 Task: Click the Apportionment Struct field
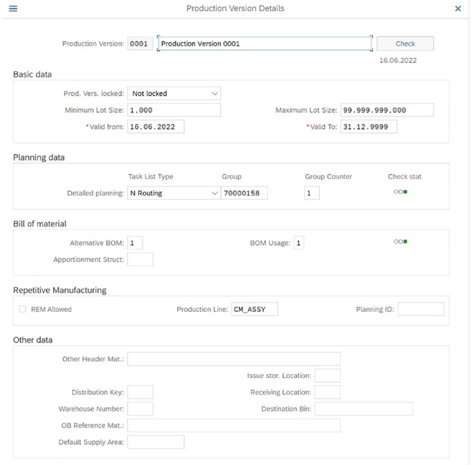tap(140, 259)
